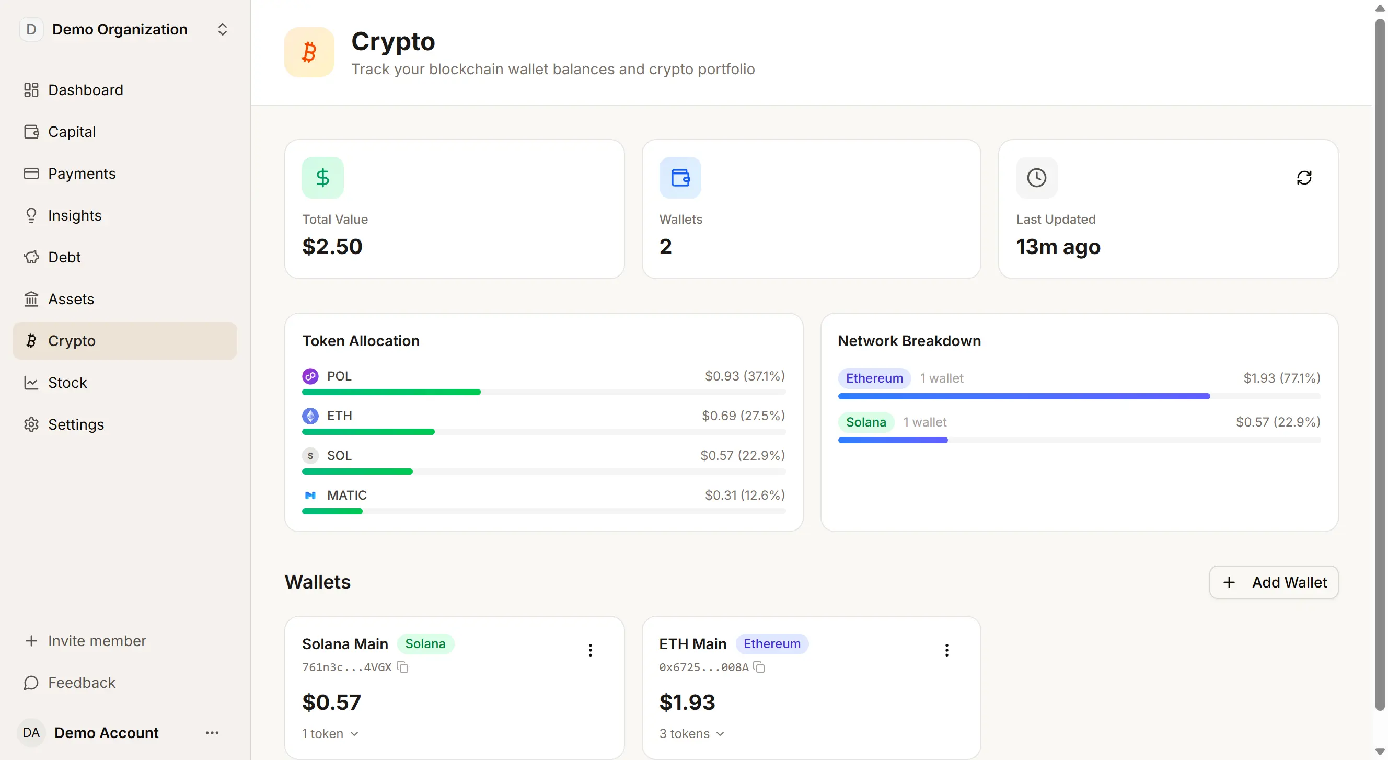This screenshot has height=760, width=1388.
Task: Click the Feedback speech bubble icon
Action: [31, 683]
